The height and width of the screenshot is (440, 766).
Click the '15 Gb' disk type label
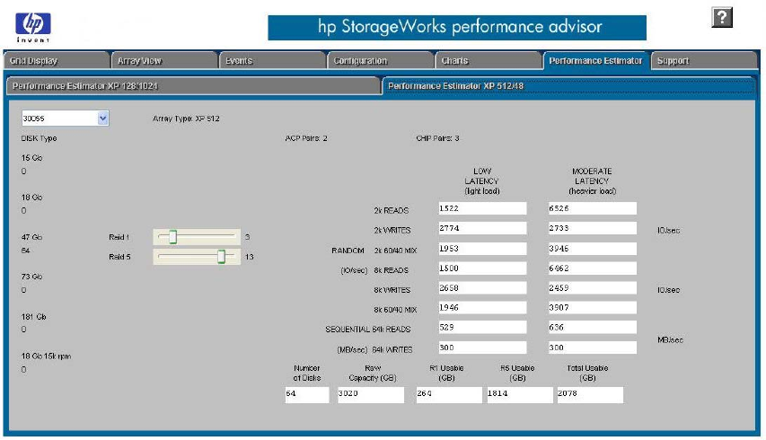31,158
